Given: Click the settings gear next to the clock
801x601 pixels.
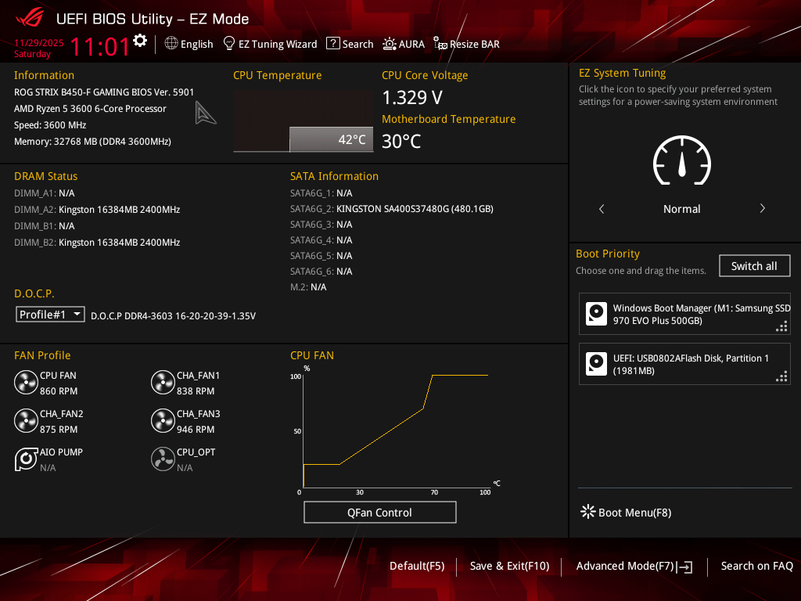Looking at the screenshot, I should coord(140,41).
